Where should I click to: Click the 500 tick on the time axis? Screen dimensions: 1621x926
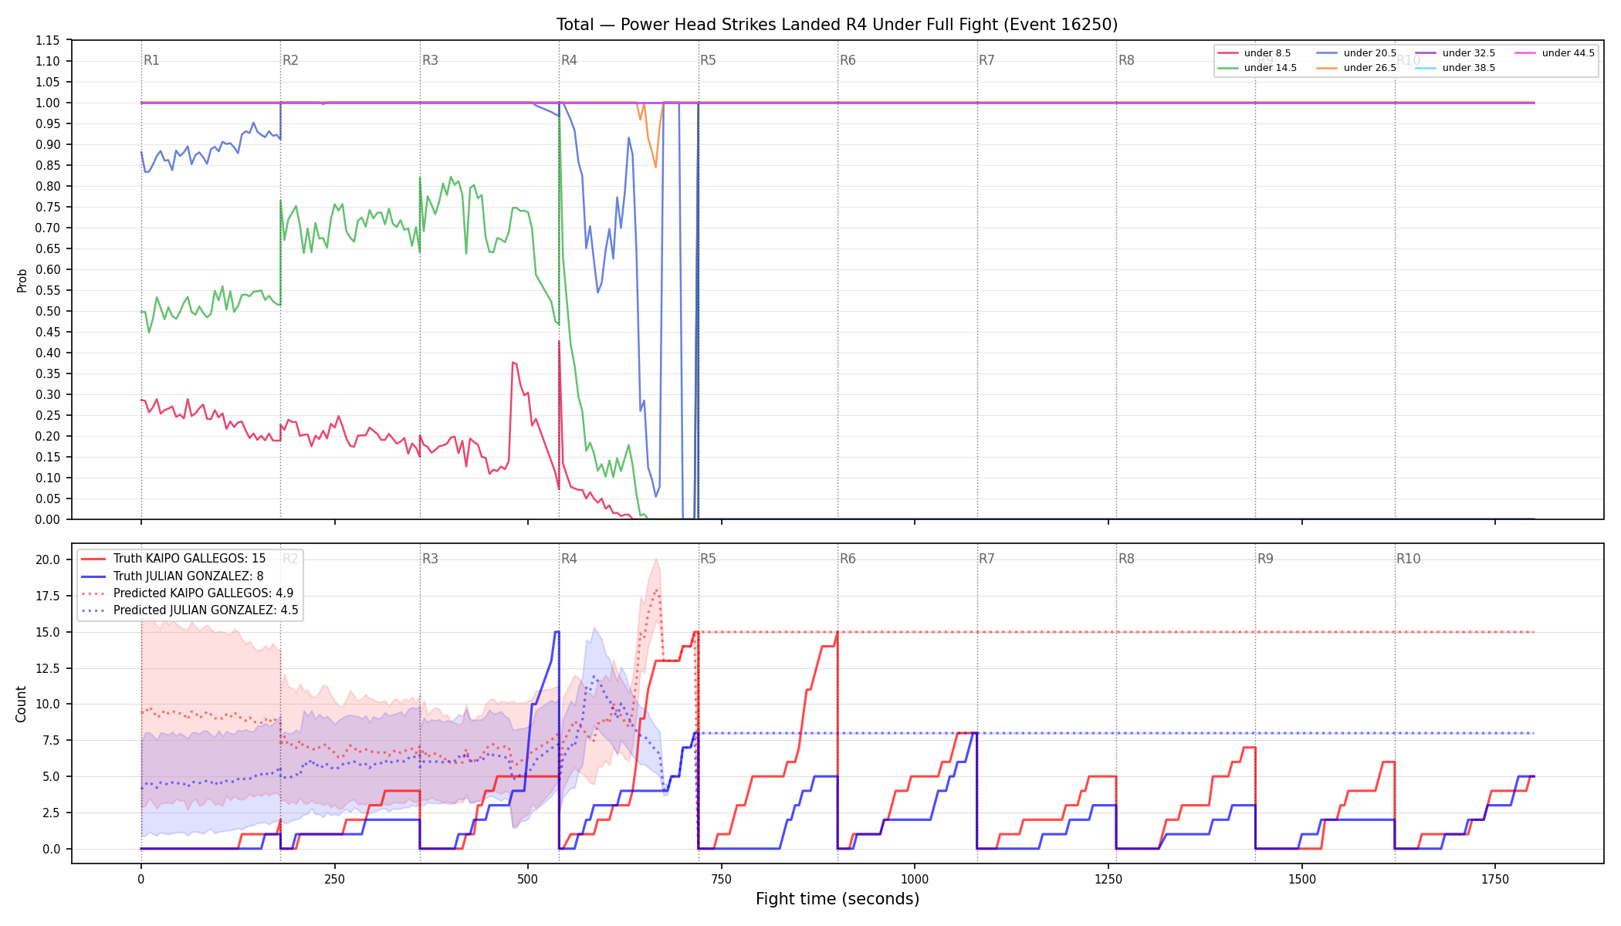click(x=528, y=879)
